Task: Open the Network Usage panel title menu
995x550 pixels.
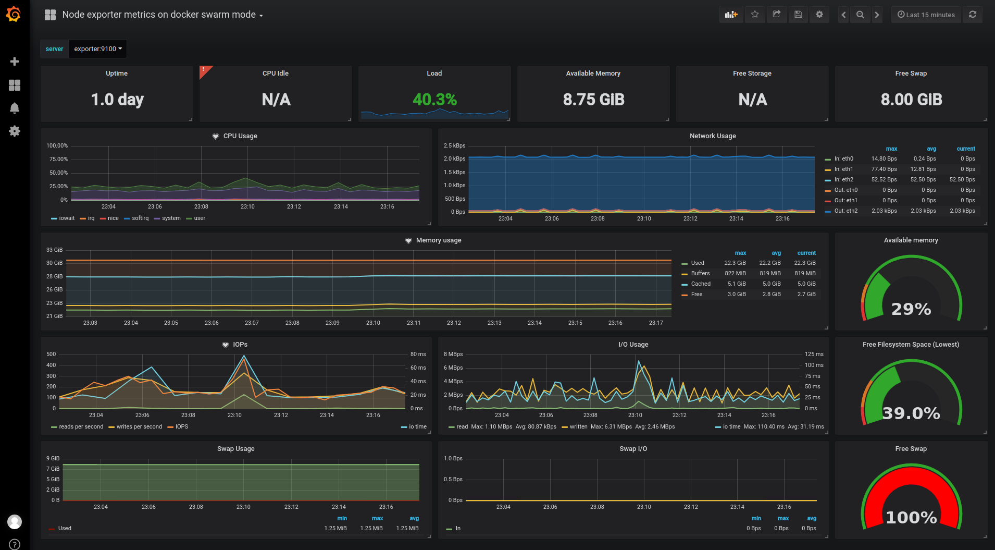Action: coord(713,136)
